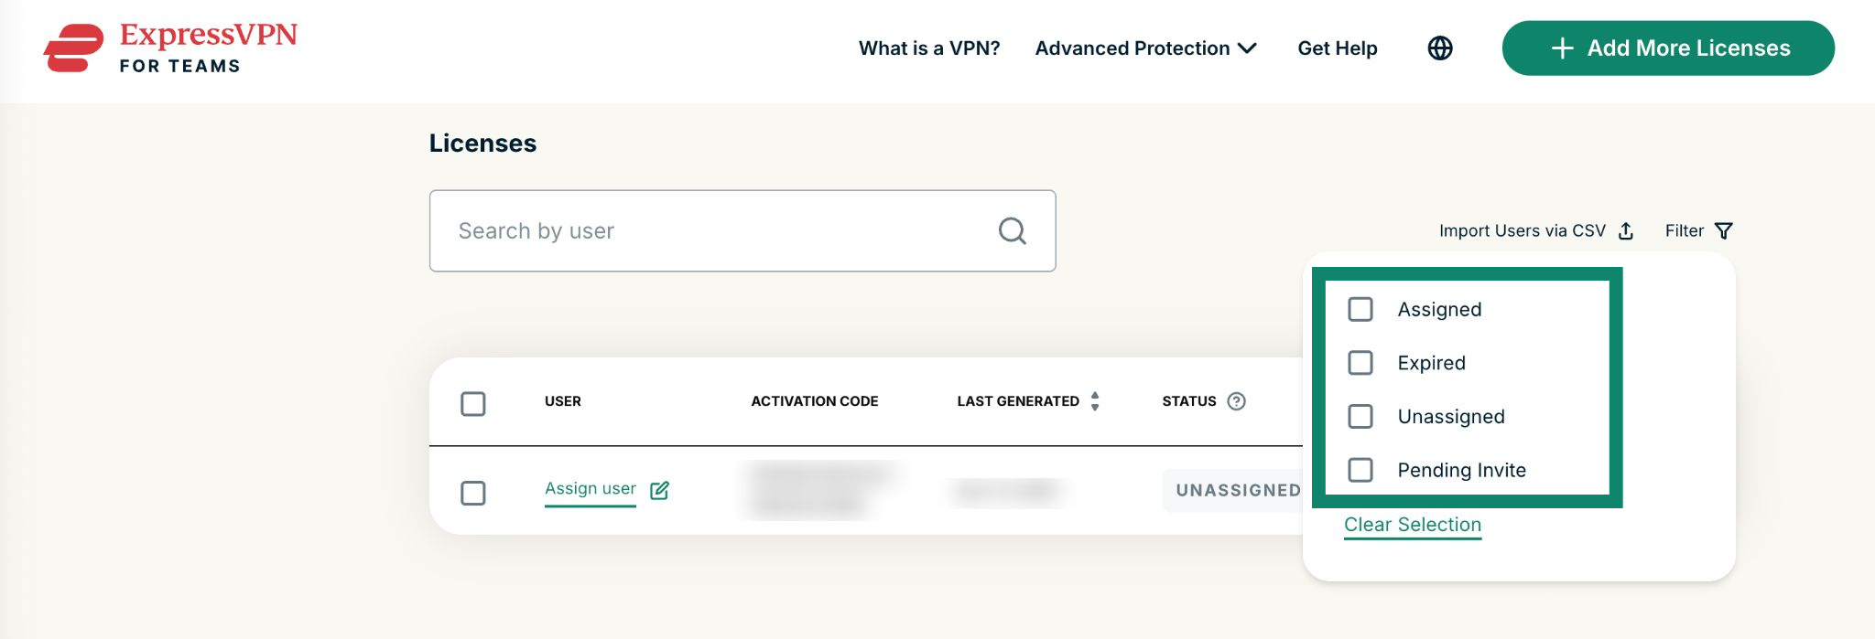1875x639 pixels.
Task: Check the Unassigned filter checkbox
Action: tap(1360, 417)
